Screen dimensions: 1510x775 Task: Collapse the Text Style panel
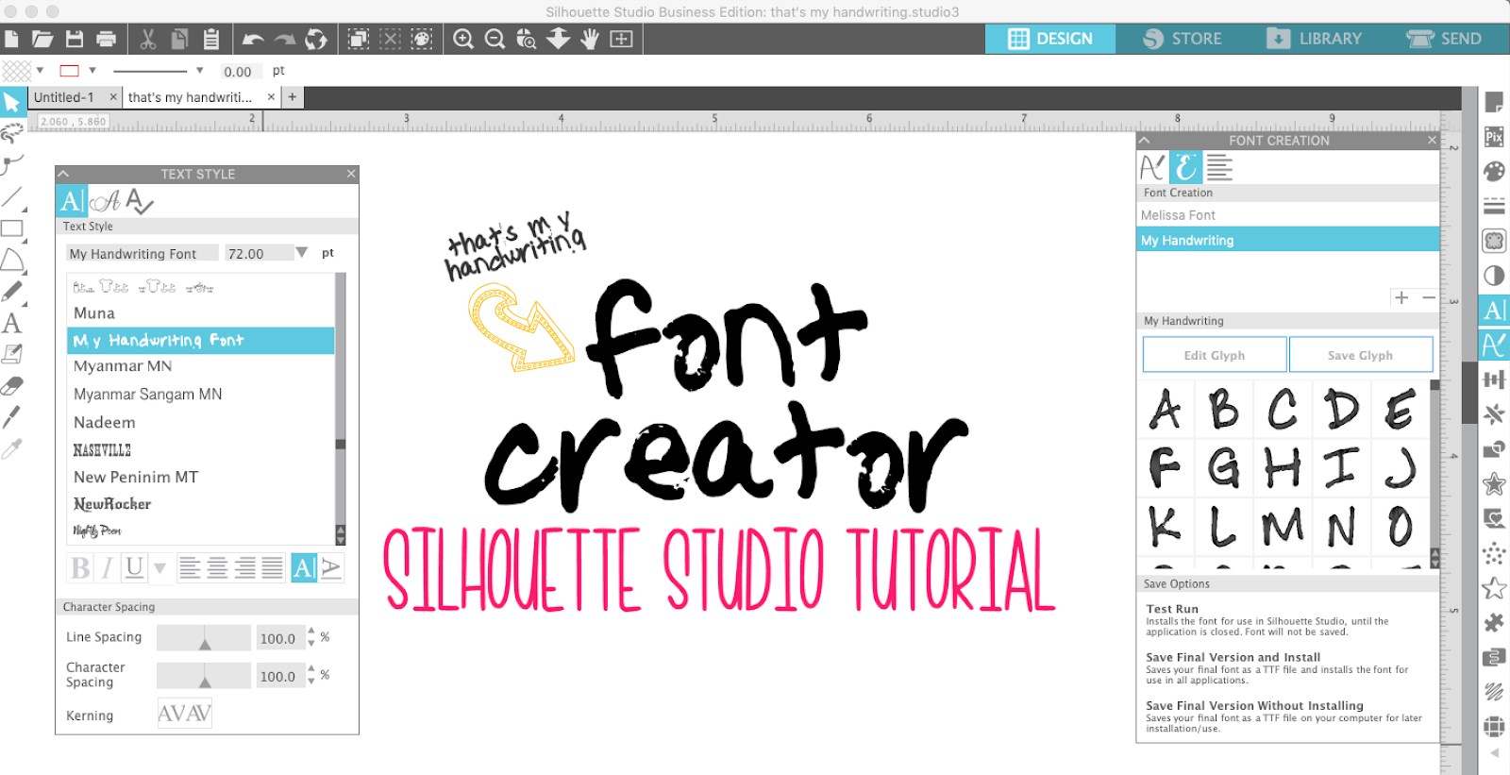tap(63, 174)
